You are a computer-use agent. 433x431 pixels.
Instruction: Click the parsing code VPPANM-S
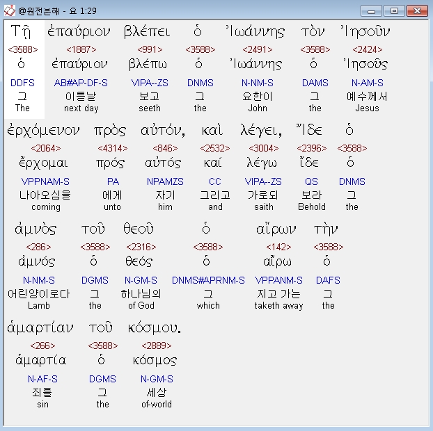pyautogui.click(x=278, y=280)
